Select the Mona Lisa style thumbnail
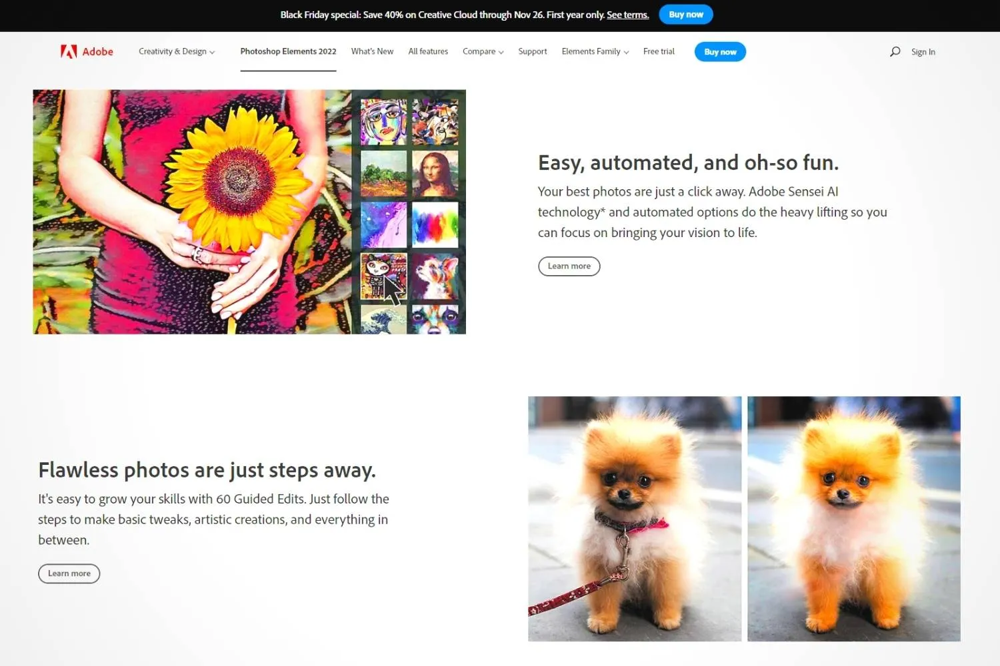1000x666 pixels. (435, 174)
